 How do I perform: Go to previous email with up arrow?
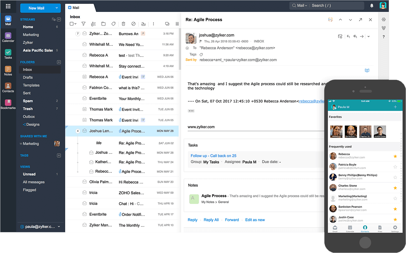pos(340,20)
